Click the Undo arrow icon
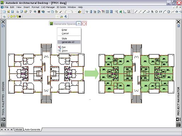 66,12
